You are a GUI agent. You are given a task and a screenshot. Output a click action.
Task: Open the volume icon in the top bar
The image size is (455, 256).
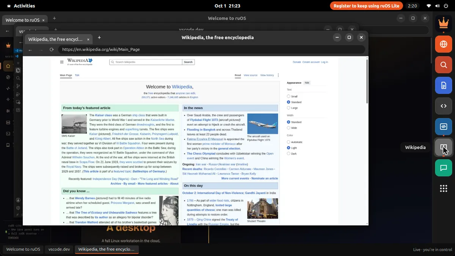(x=437, y=6)
